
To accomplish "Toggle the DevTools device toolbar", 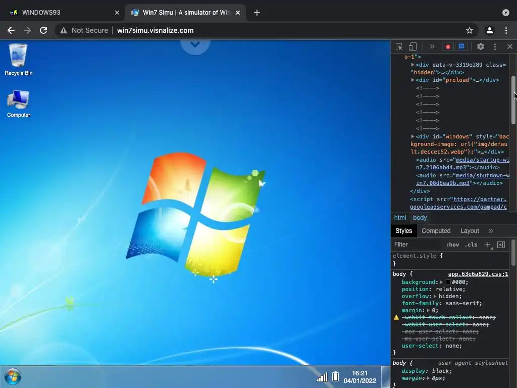I will (x=412, y=47).
